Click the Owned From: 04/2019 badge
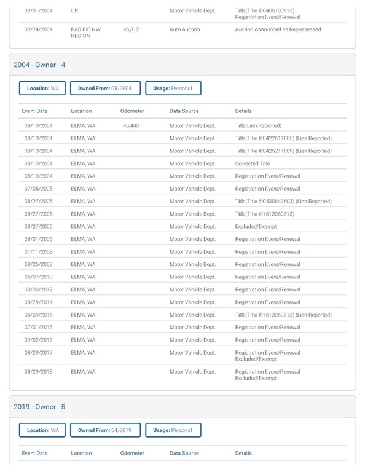 click(x=105, y=430)
